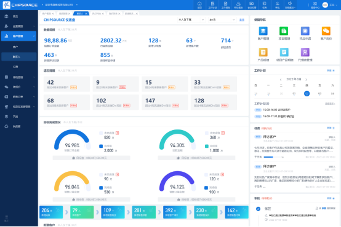Open the green document shortcut icon
This screenshot has height=227, width=341.
pyautogui.click(x=284, y=31)
